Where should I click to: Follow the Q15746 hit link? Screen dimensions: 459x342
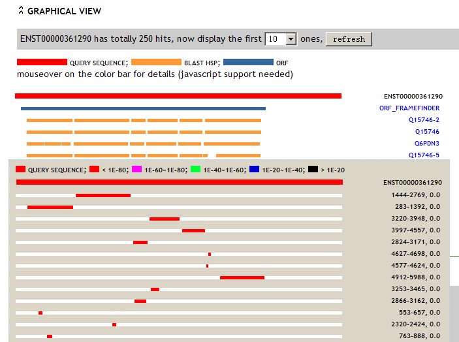pos(427,132)
